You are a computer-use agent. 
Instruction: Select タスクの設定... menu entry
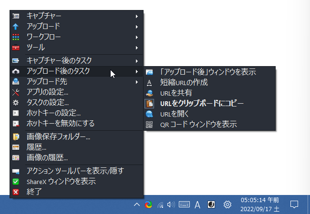pos(76,102)
